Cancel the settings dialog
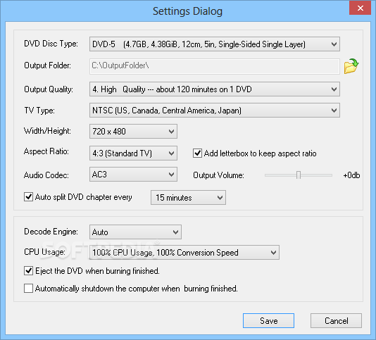The height and width of the screenshot is (340, 376). coord(336,320)
